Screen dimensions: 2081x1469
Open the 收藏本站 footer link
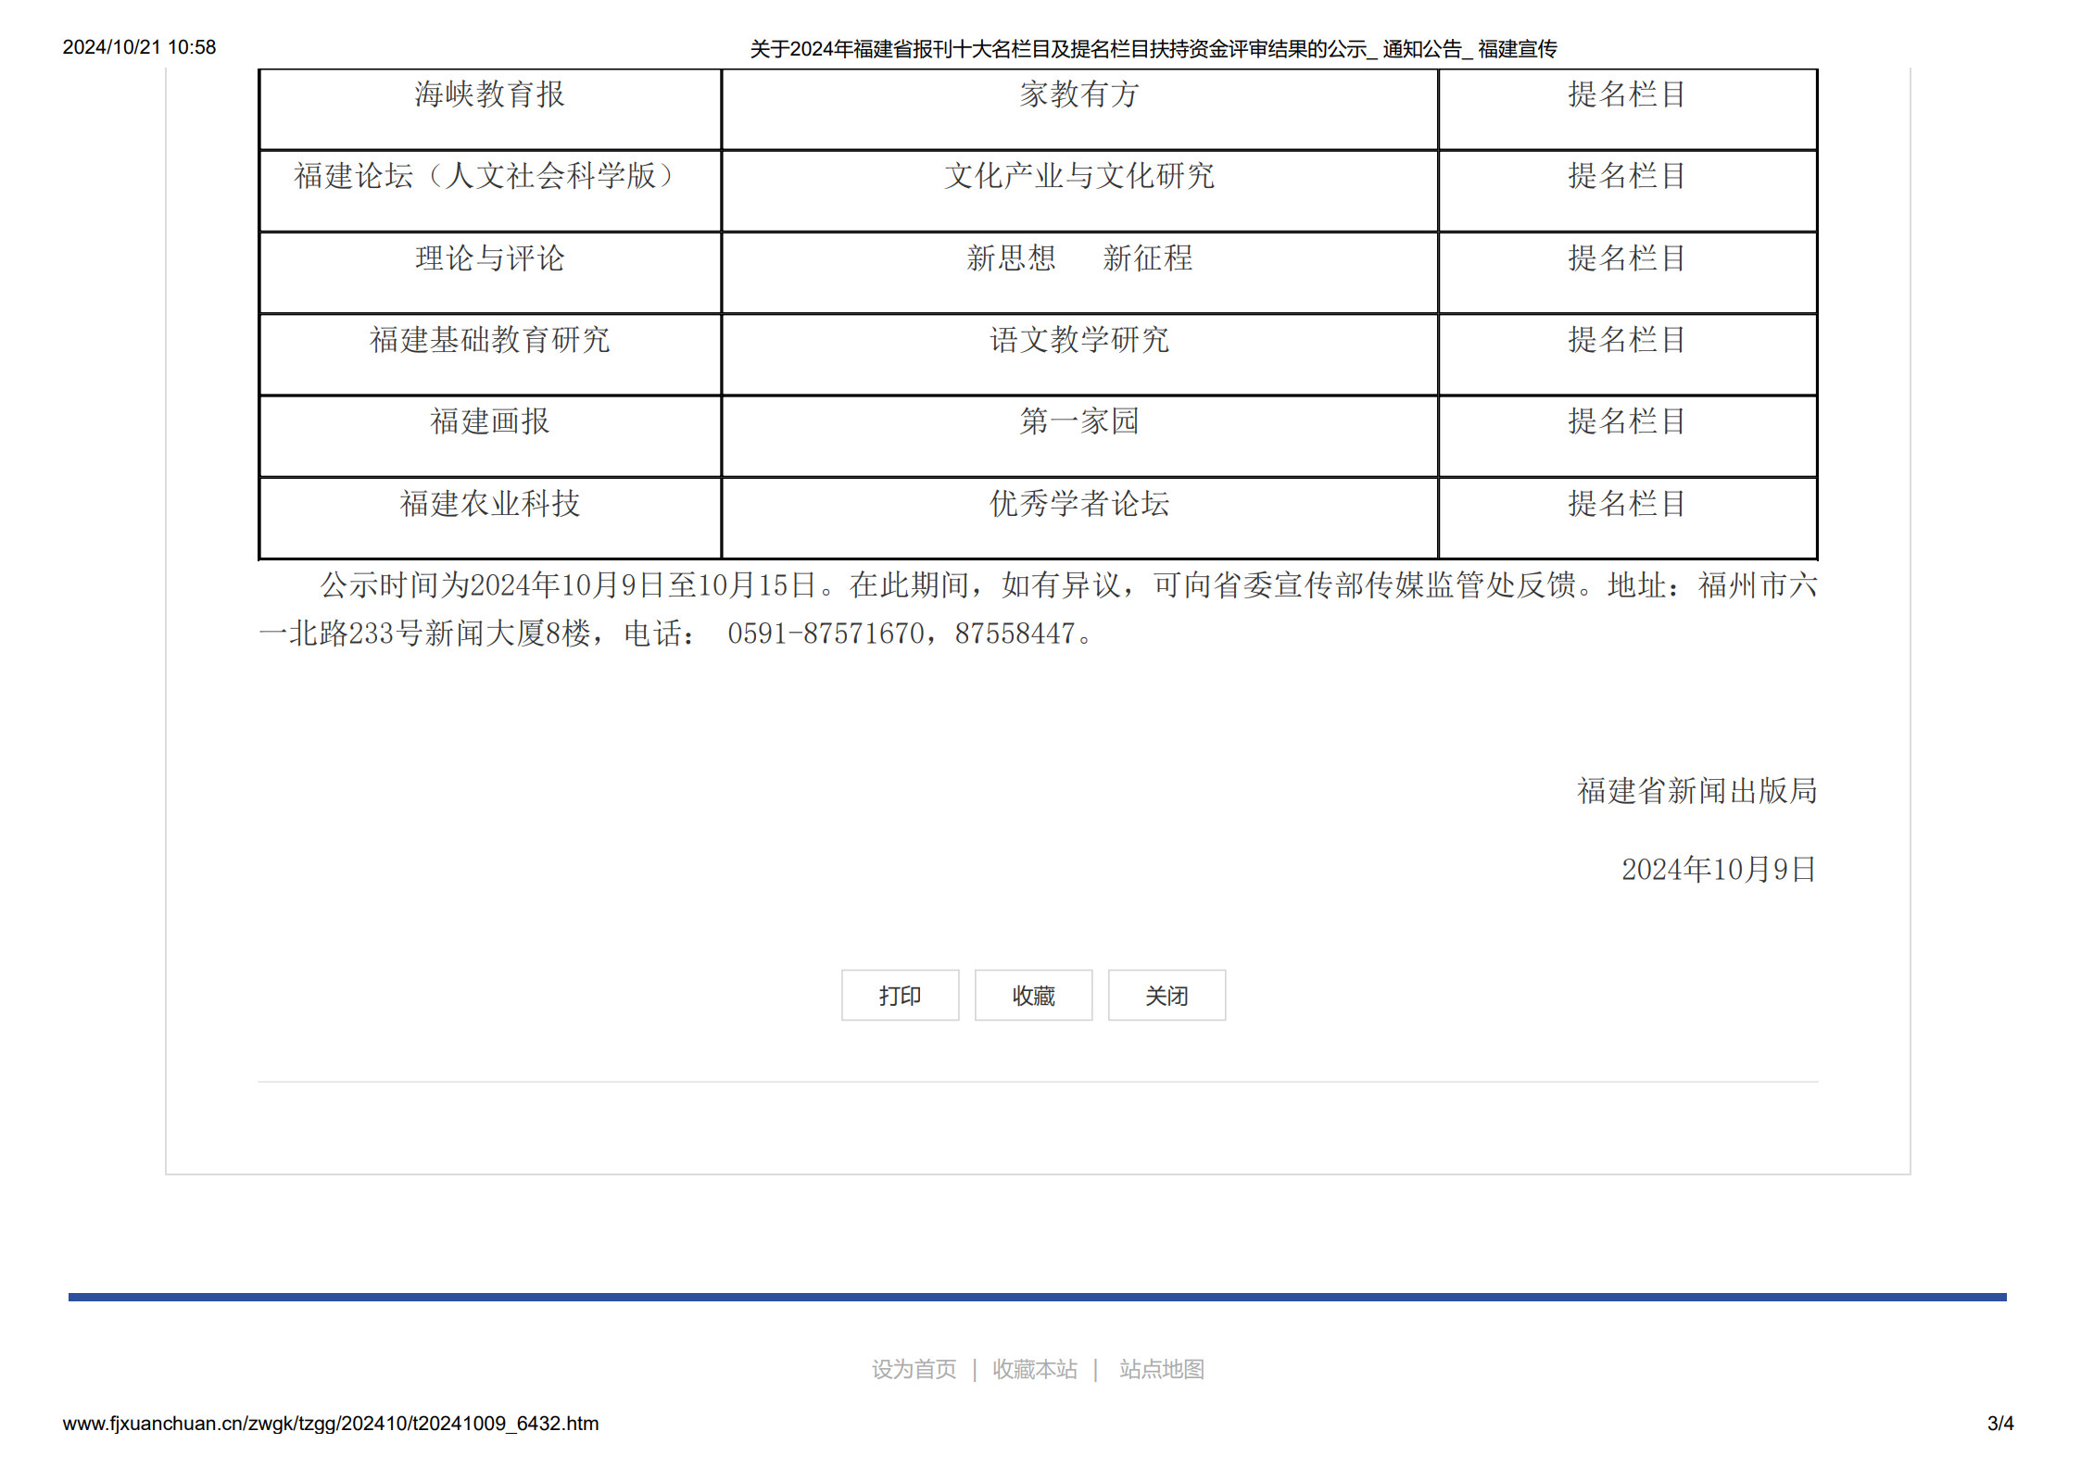pos(1034,1369)
